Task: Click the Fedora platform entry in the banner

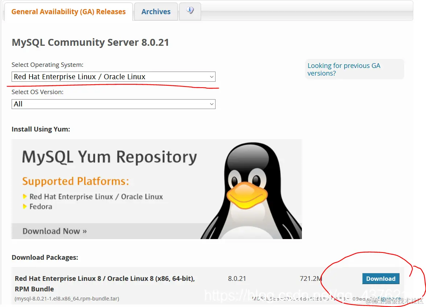Action: point(41,207)
